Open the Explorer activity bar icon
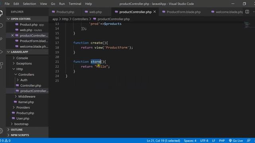Viewport: 255px width, 143px height. click(1, 13)
